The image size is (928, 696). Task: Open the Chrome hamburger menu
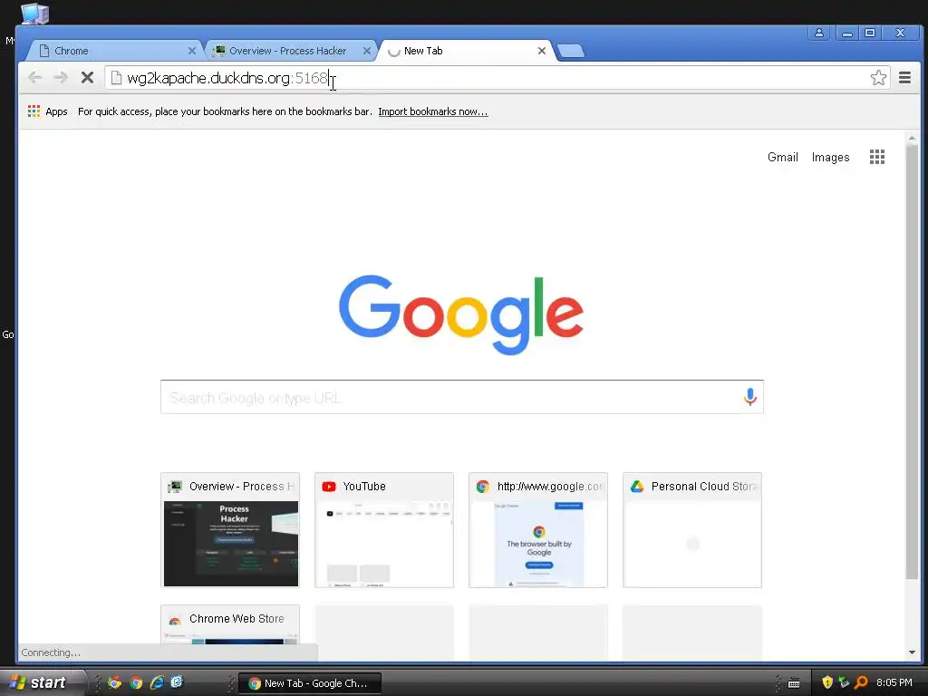pyautogui.click(x=904, y=78)
